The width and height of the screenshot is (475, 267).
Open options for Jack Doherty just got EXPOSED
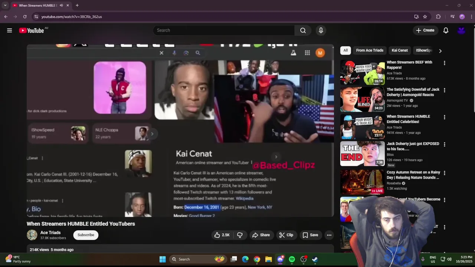point(444,144)
